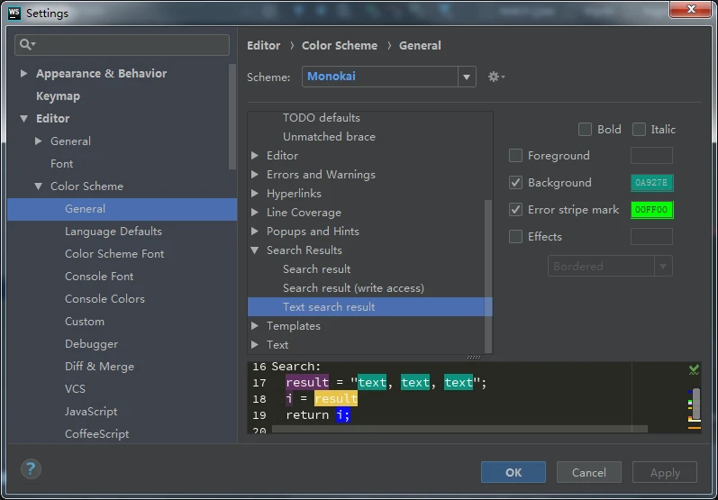Viewport: 718px width, 500px height.
Task: Enable the Italic checkbox
Action: (x=640, y=130)
